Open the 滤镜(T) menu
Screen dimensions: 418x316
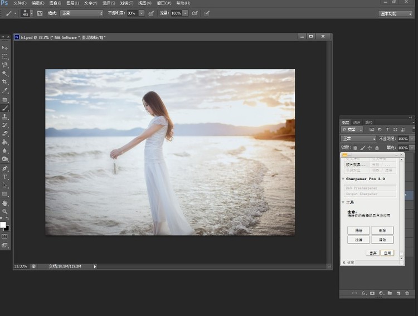(x=127, y=3)
